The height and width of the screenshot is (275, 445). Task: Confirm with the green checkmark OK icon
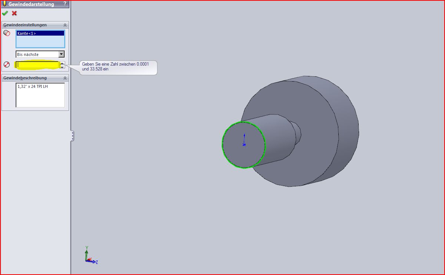(x=5, y=13)
